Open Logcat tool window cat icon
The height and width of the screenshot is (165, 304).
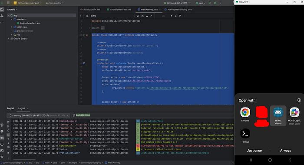coord(2,138)
